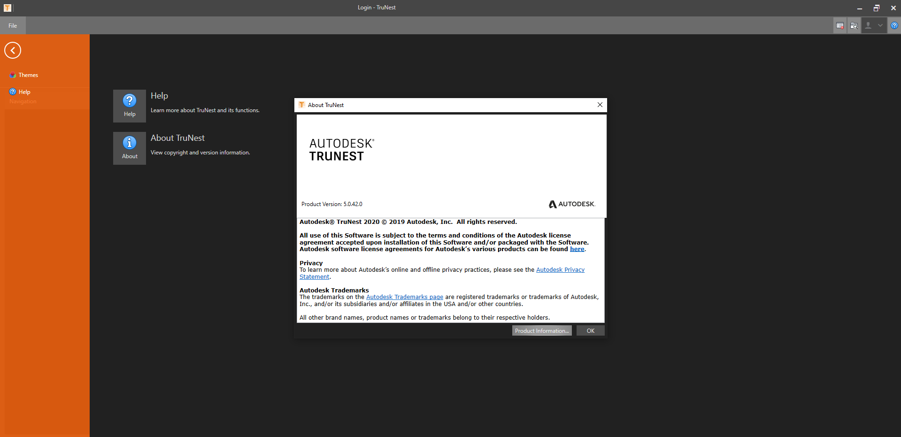Close the About TruNest dialog
Screen dimensions: 901x437
tap(600, 105)
